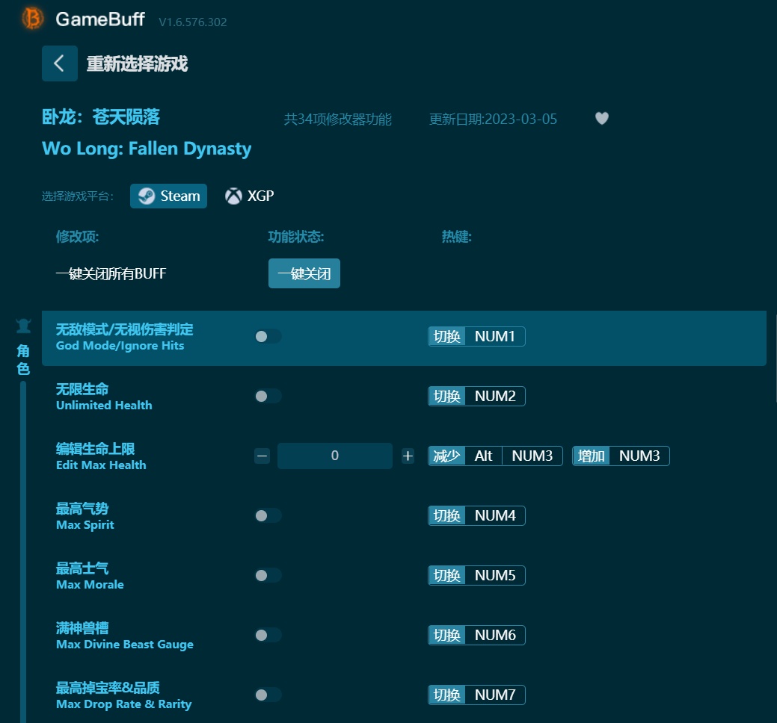This screenshot has height=723, width=777.
Task: Toggle God Mode/Ignore Hits switch
Action: 268,337
